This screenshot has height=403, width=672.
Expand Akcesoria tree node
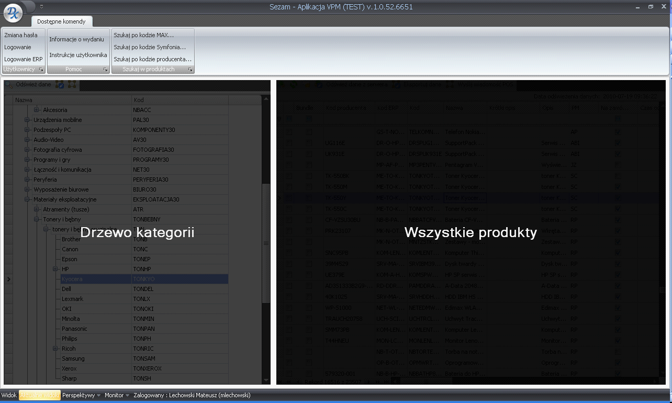37,110
